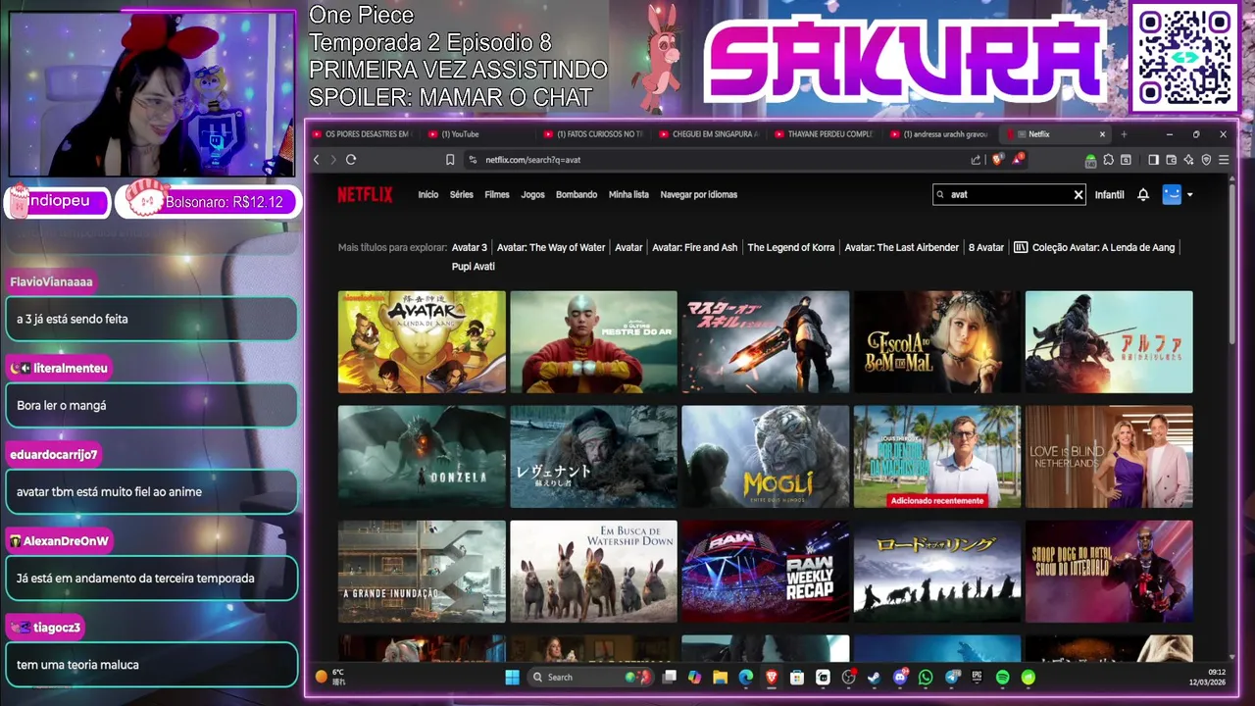Open the Brave VPN shield icon
Screen dimensions: 1255x706
(1206, 160)
